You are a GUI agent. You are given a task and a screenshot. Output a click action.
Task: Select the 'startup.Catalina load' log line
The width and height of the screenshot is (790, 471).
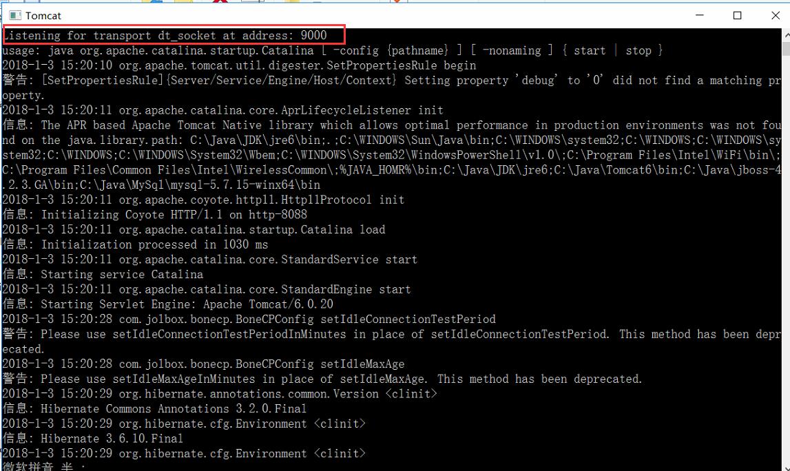point(194,229)
